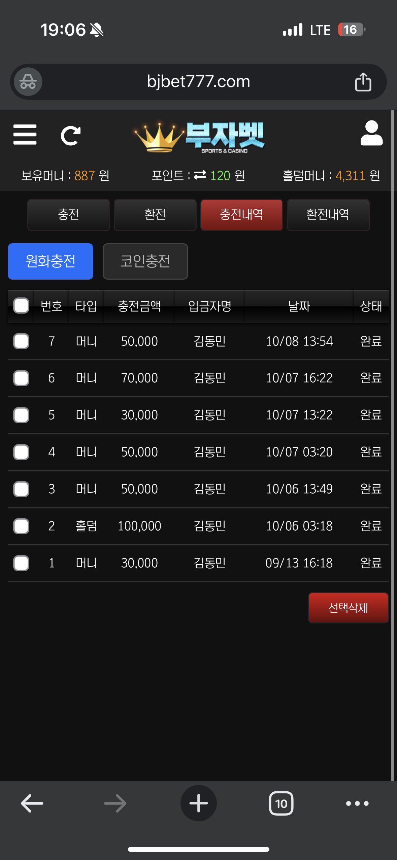
Task: Tap the share icon in address bar
Action: point(363,82)
